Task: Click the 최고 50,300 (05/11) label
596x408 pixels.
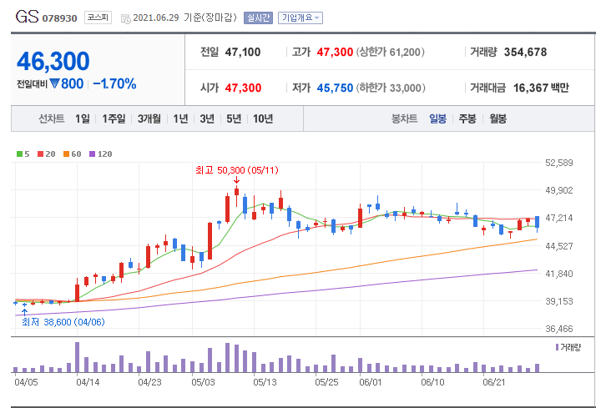Action: (237, 170)
